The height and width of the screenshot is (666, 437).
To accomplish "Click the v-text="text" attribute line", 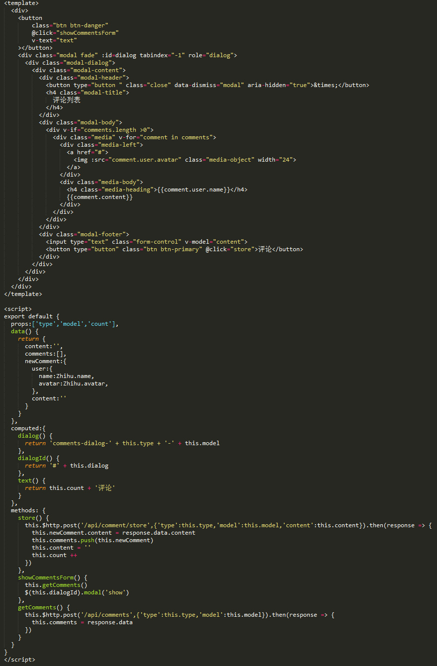I will click(x=54, y=40).
